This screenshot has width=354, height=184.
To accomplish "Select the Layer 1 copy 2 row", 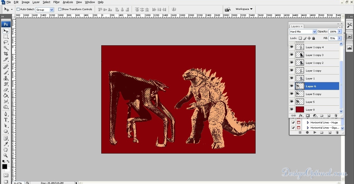I will pos(314,63).
